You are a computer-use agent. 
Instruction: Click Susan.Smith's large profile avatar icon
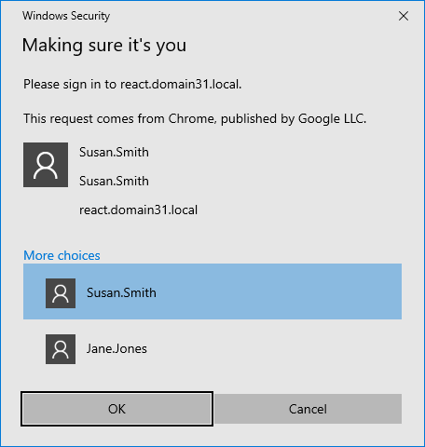tap(46, 165)
